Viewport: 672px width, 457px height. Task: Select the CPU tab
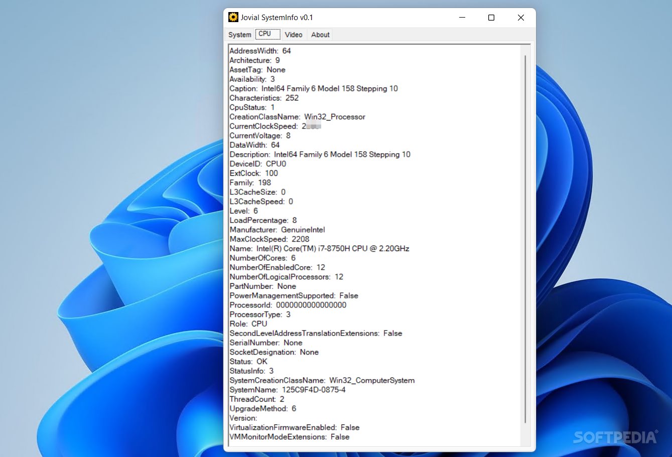point(267,34)
